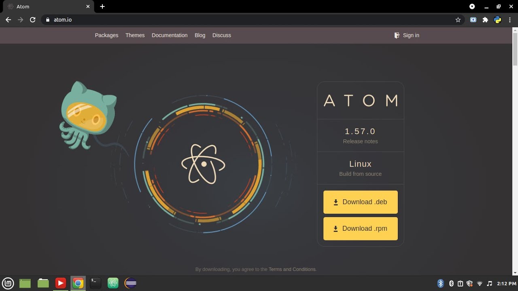
Task: Open the white Bluetooth tray icon
Action: tap(451, 284)
